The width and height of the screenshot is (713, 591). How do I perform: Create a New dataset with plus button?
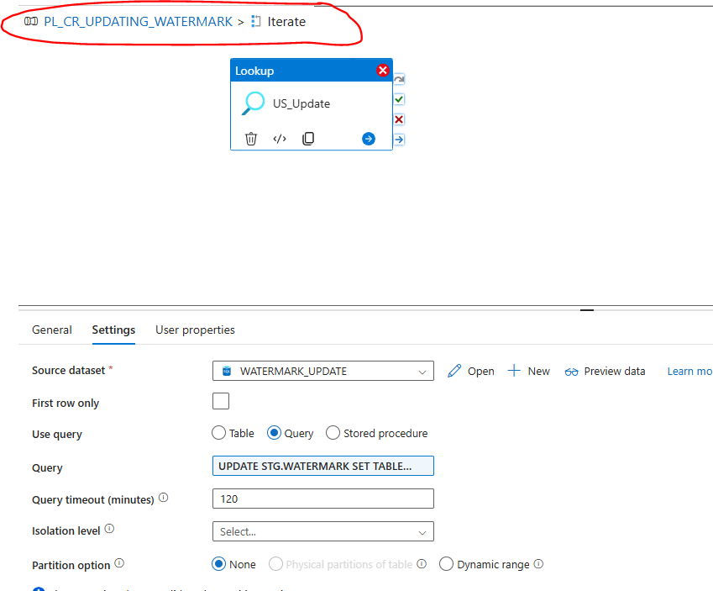529,371
